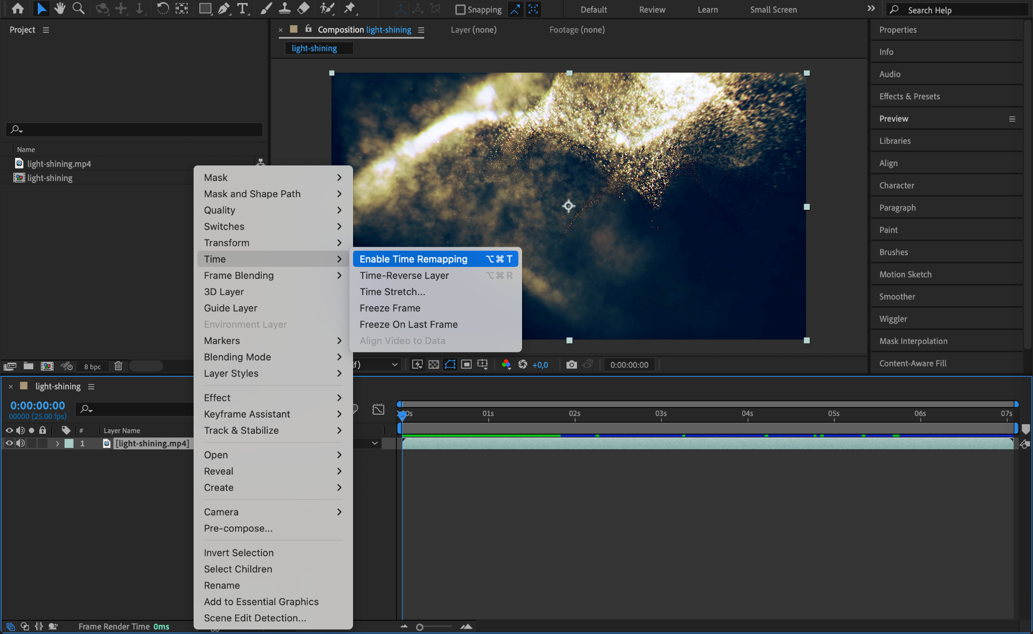Viewport: 1033px width, 634px height.
Task: Pick the Zoom magnifier tool
Action: pyautogui.click(x=78, y=9)
